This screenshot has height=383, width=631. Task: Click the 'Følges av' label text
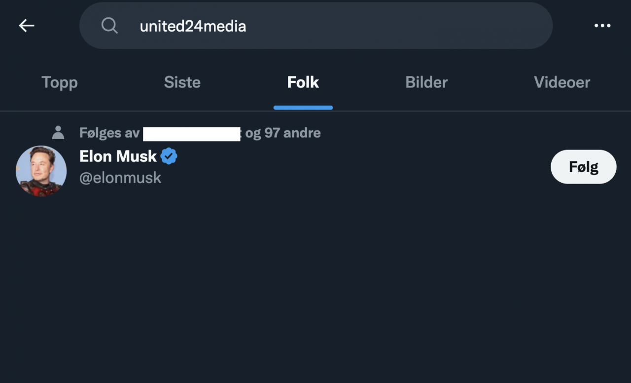[x=109, y=133]
